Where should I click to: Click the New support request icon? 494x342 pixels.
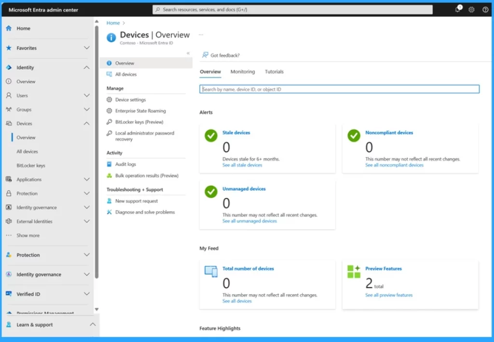109,201
